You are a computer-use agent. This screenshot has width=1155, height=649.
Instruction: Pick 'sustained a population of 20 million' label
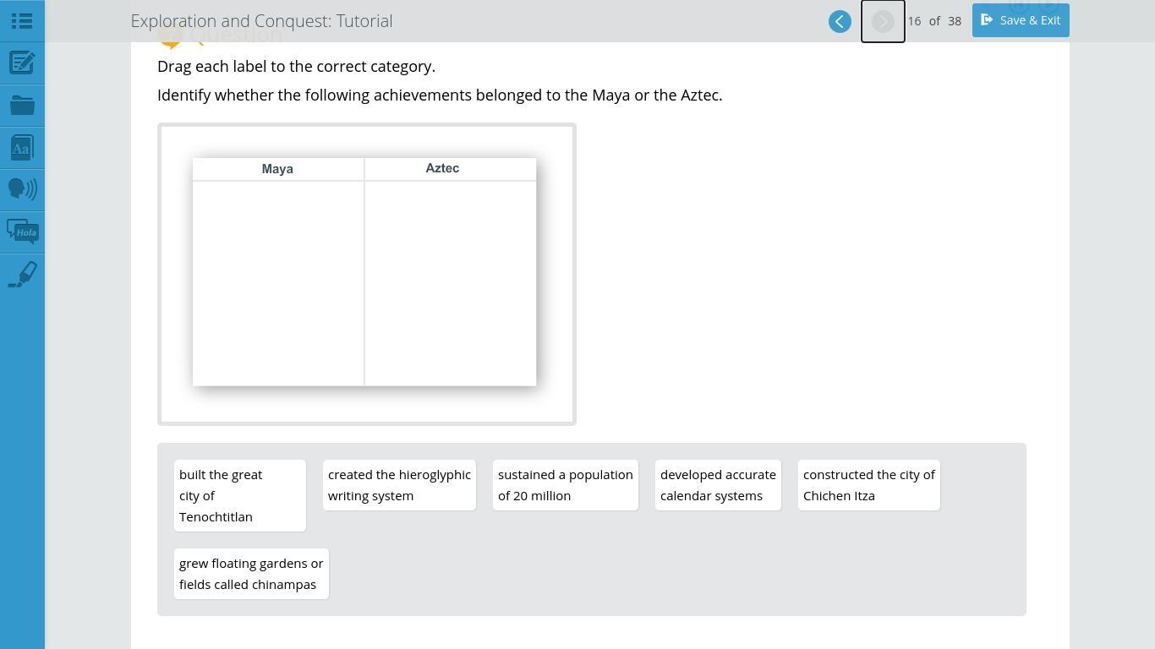[565, 485]
